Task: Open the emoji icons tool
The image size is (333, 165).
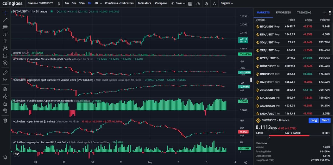Action: (5, 63)
